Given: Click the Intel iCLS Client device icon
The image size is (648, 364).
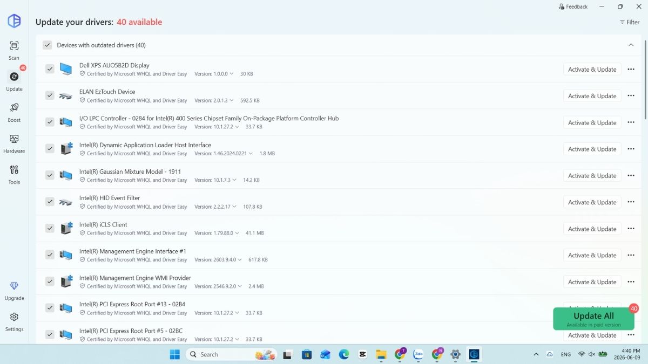Looking at the screenshot, I should [66, 228].
